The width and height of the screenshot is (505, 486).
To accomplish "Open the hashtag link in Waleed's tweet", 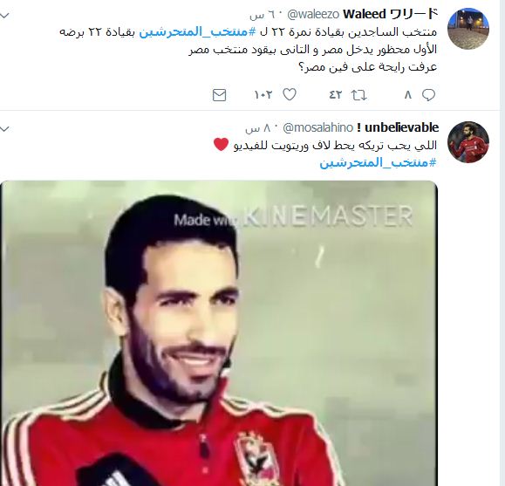I will tap(197, 32).
